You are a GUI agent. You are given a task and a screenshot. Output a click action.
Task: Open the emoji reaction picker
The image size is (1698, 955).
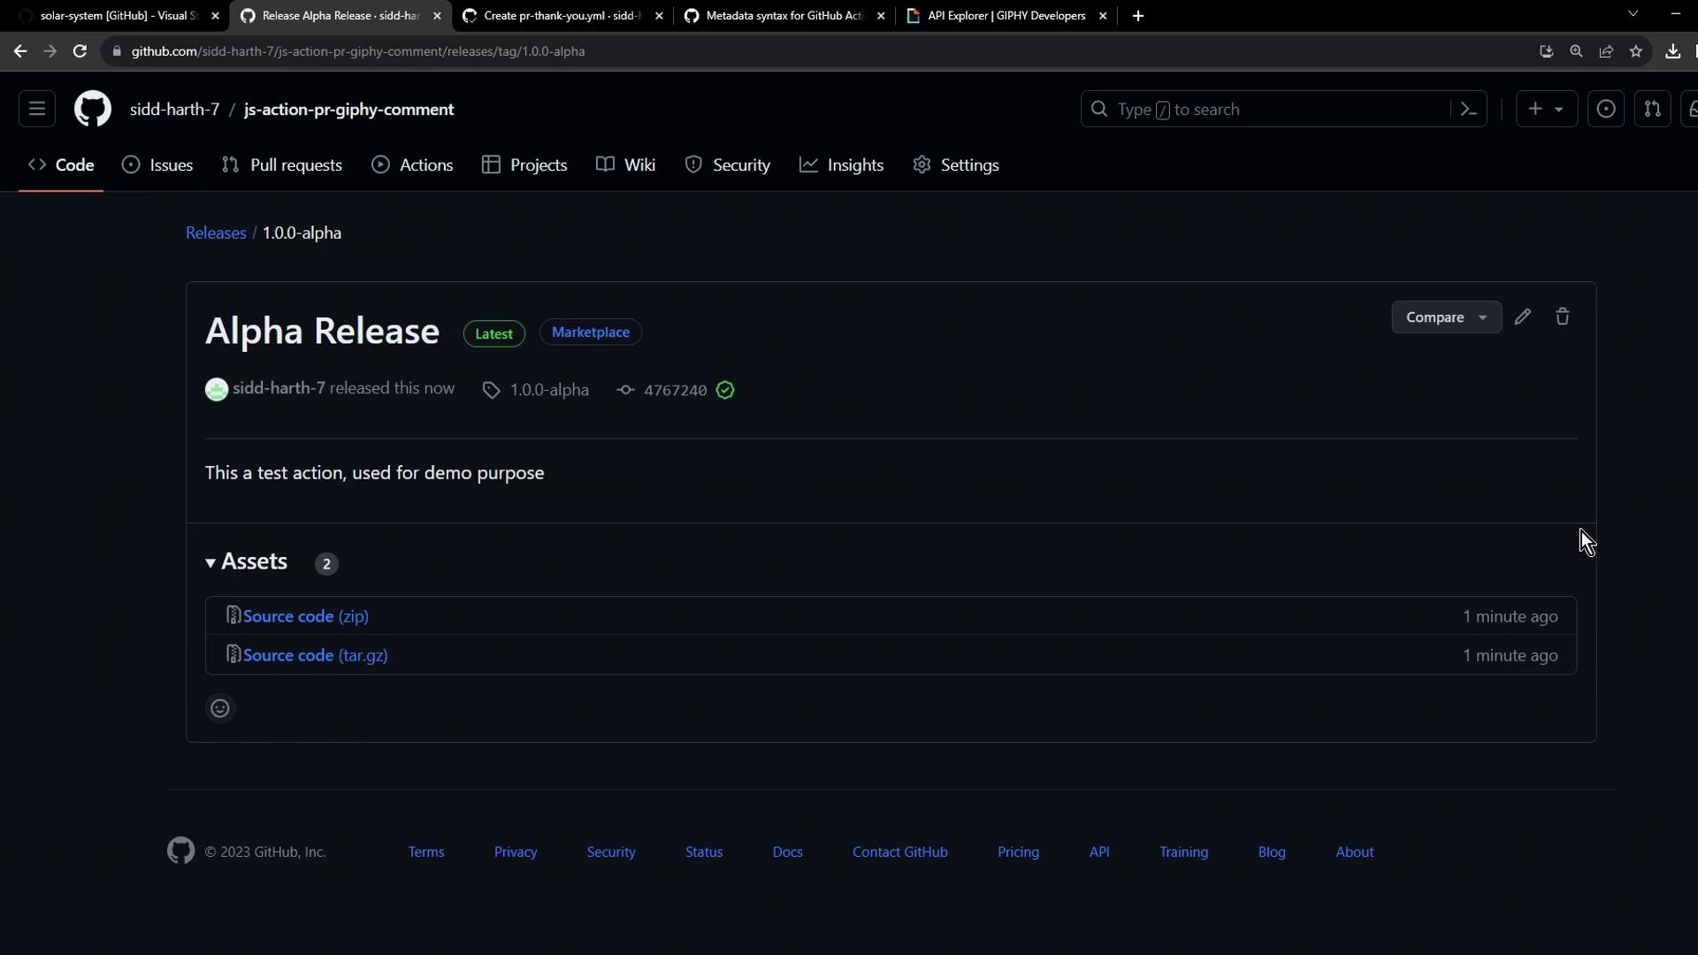(x=220, y=708)
